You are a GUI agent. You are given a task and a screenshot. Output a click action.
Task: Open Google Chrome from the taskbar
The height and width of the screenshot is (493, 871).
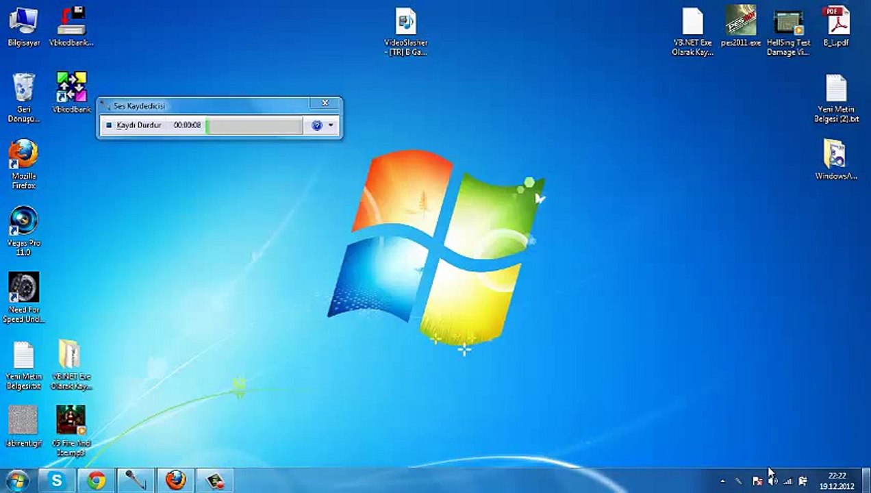pos(97,481)
